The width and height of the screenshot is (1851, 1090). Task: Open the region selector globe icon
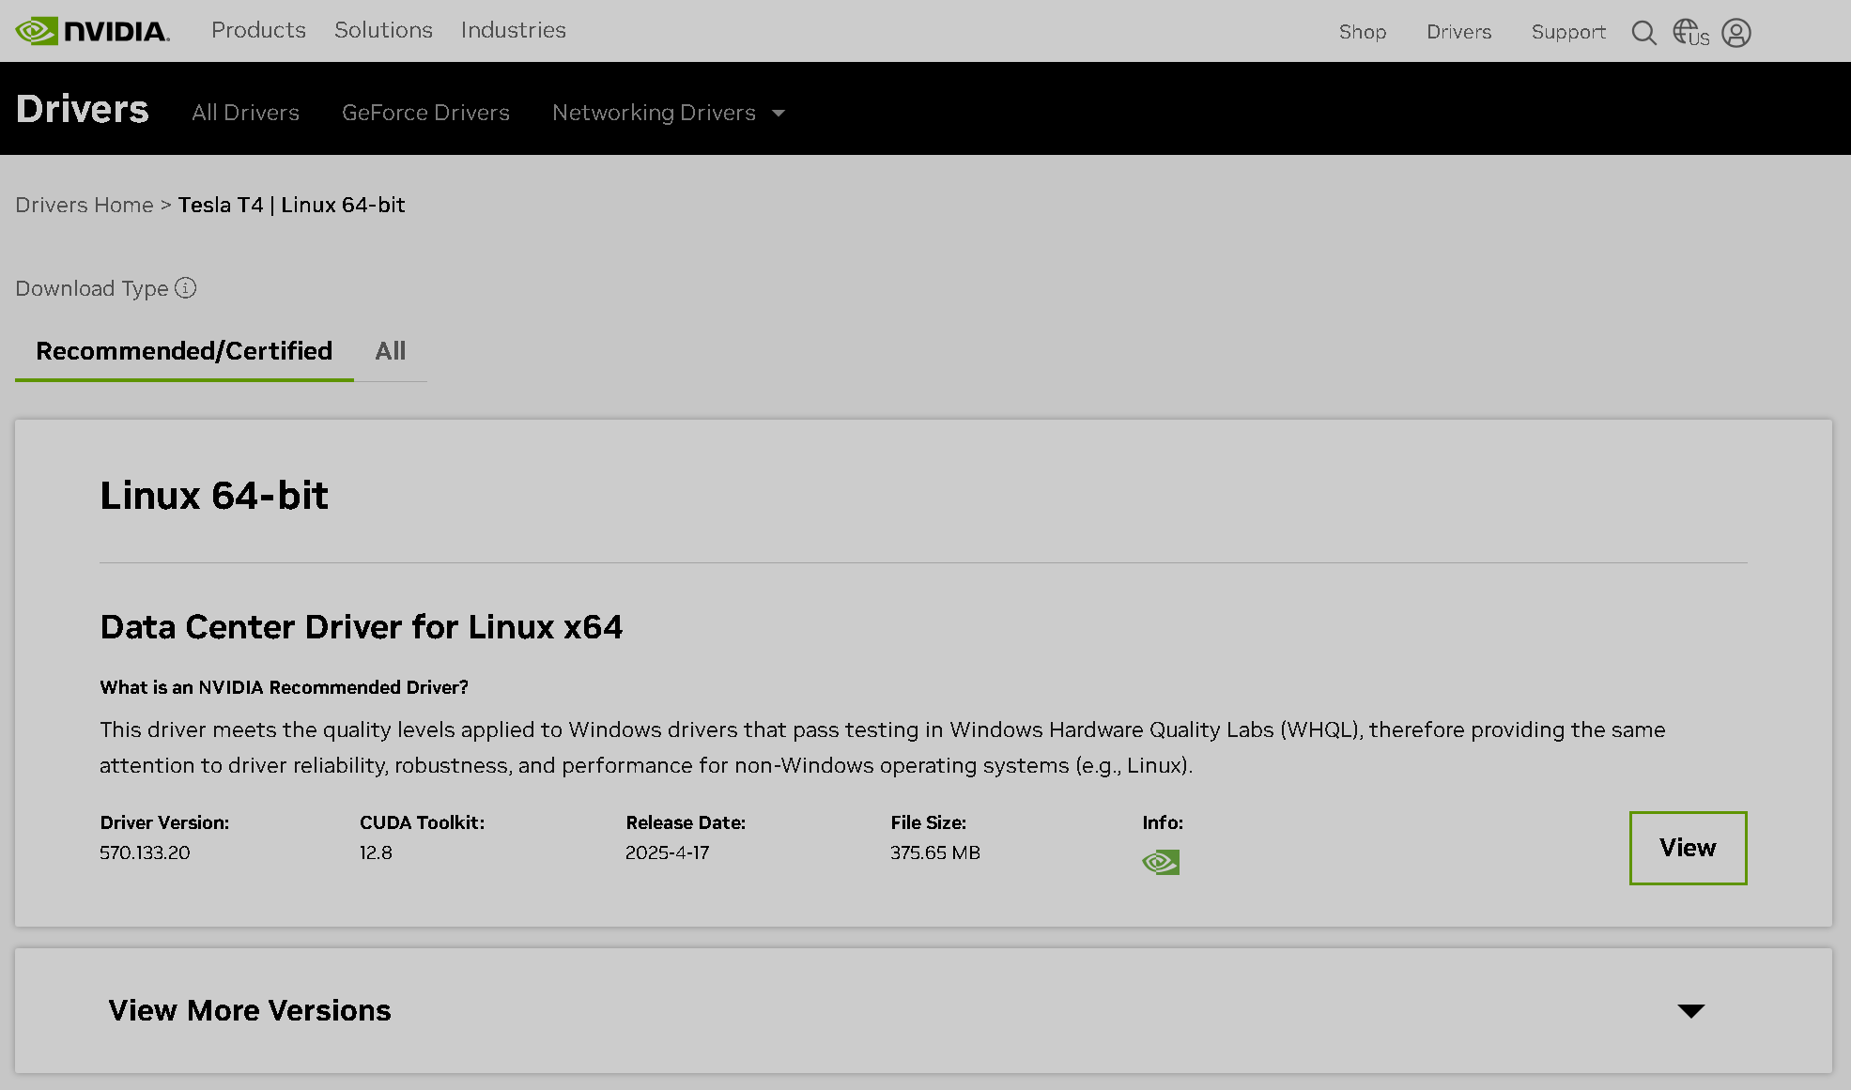tap(1689, 33)
